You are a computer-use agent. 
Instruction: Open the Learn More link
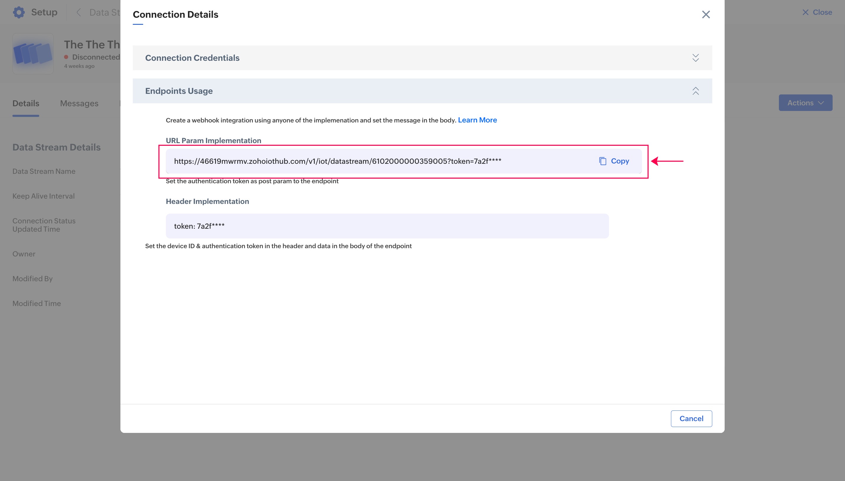pyautogui.click(x=477, y=120)
